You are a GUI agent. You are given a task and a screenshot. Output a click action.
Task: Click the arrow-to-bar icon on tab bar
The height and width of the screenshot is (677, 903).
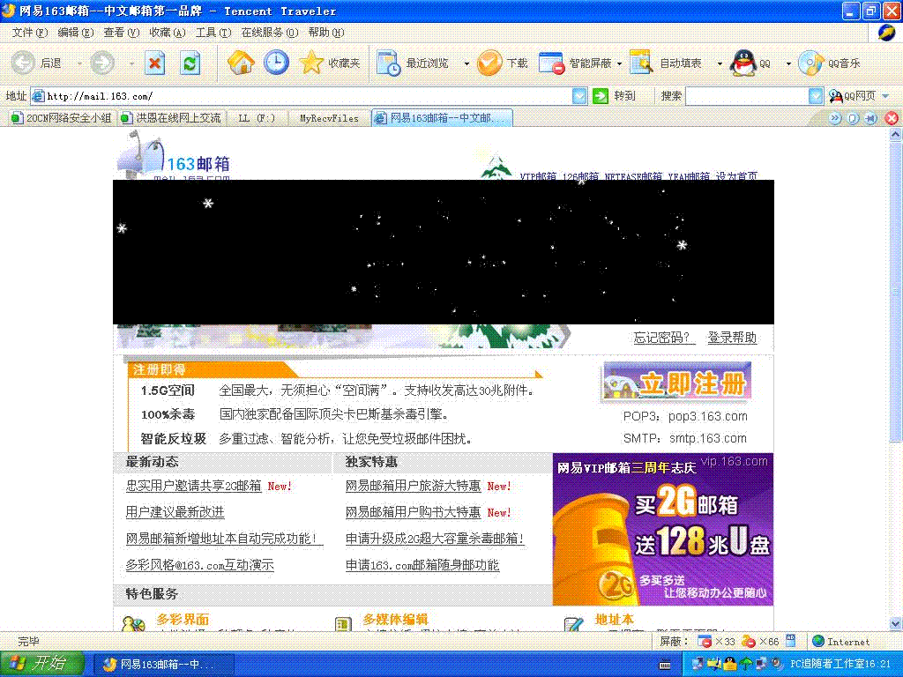tap(870, 118)
